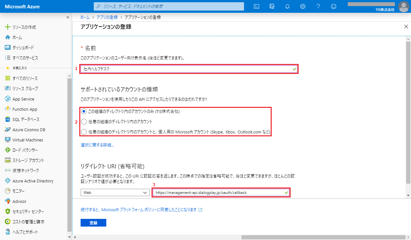This screenshot has width=411, height=240.
Task: Click the Advisor icon
Action: [8, 201]
